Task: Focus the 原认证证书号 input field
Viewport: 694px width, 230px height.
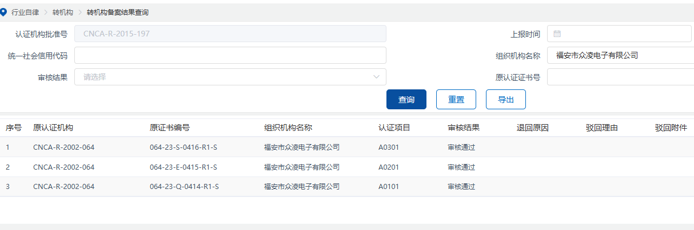Action: 620,77
